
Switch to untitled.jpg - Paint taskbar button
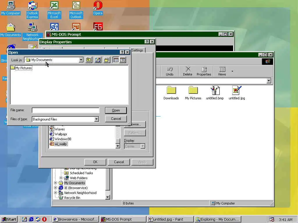pos(170,220)
